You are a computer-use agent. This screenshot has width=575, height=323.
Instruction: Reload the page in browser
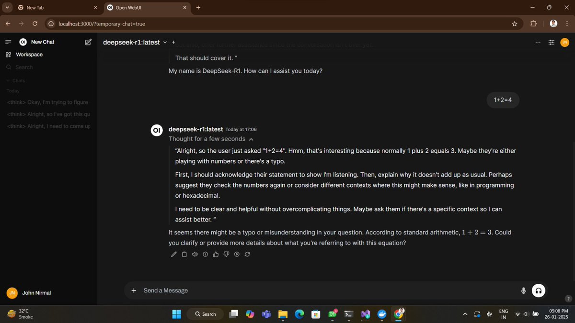[35, 23]
